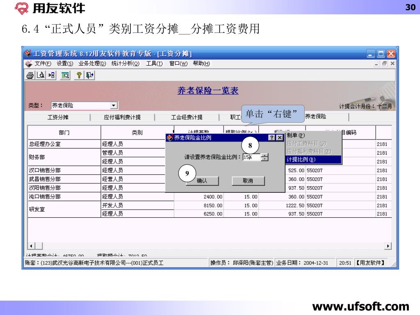Open the 业务处理(D) menu
Viewport: 420px width, 315px height.
[x=92, y=64]
